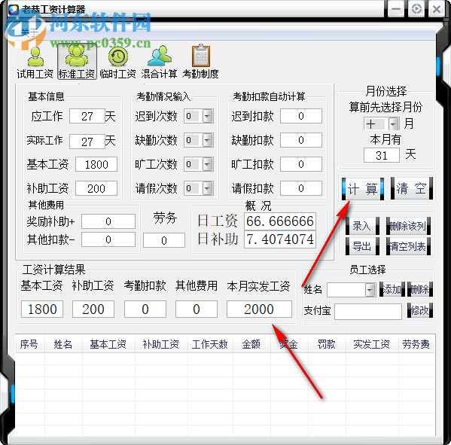Click the title bar middle circular button
Viewport: 451px width, 445px height.
point(416,9)
